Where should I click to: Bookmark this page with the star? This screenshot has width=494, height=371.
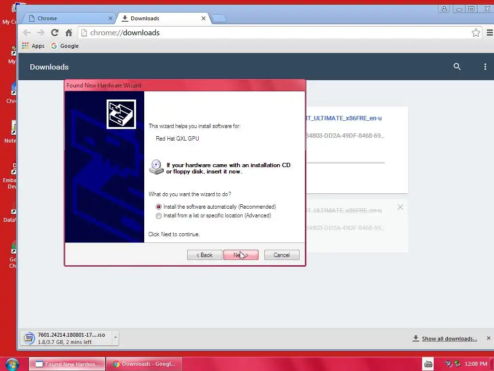476,32
